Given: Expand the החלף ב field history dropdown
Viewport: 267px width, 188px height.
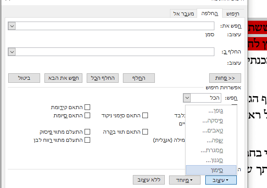Looking at the screenshot, I should [12, 52].
